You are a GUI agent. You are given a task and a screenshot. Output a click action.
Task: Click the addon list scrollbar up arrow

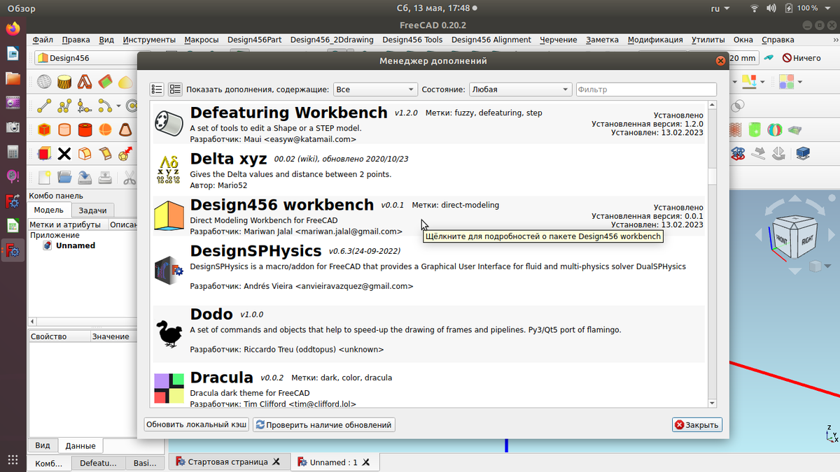coord(712,106)
